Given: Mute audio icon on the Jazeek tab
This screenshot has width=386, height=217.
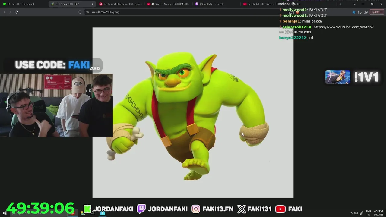Looking at the screenshot, I should point(153,4).
